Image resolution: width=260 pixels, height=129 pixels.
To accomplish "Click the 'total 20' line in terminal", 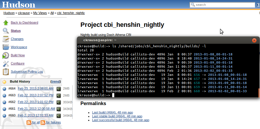I will [x=86, y=50].
